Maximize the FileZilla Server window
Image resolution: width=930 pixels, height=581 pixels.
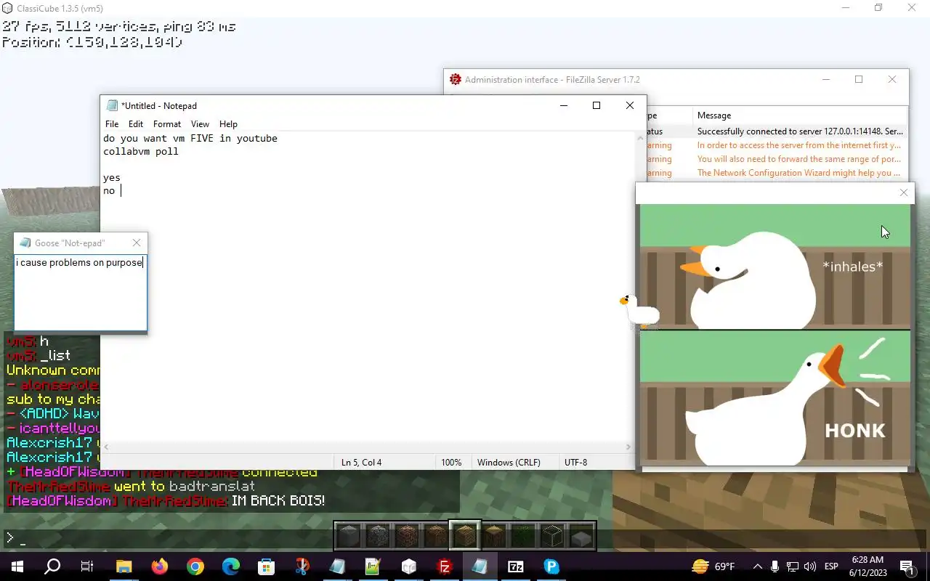859,80
